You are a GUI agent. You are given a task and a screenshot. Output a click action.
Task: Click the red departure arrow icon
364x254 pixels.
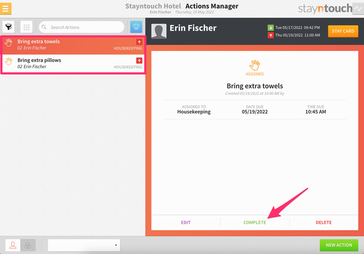[271, 35]
